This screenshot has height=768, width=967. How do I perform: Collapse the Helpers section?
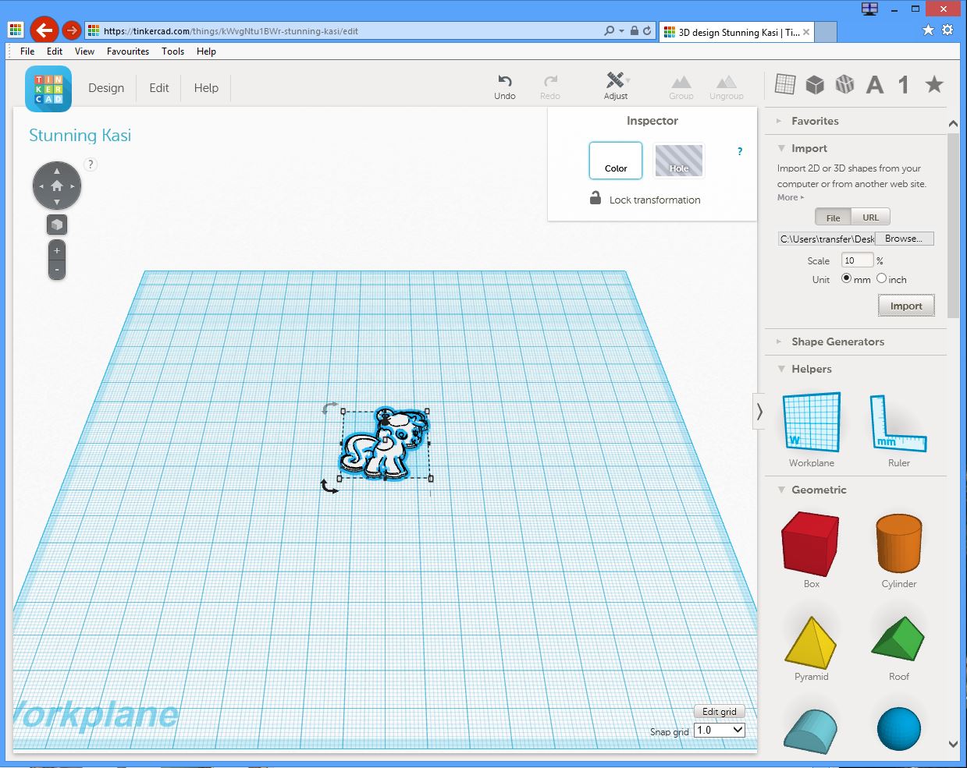click(811, 369)
